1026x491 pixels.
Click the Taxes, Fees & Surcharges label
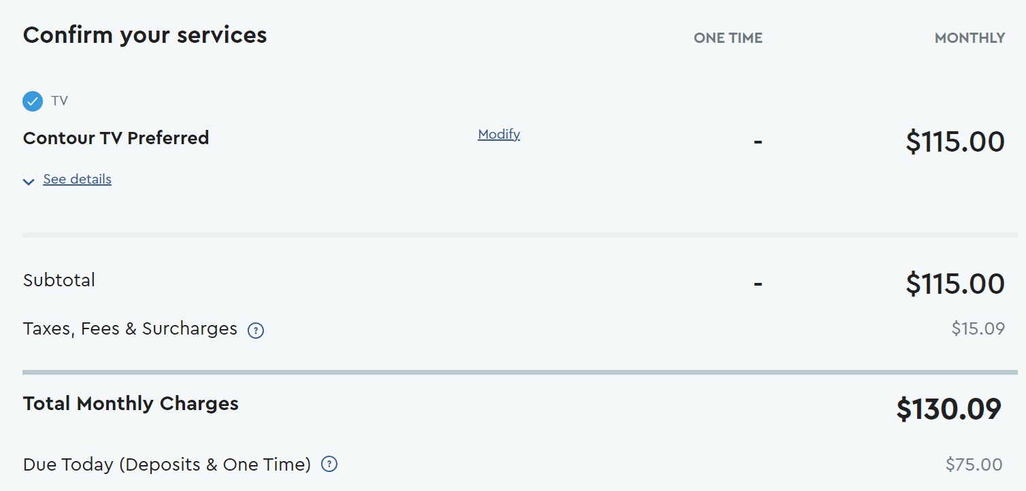[130, 329]
